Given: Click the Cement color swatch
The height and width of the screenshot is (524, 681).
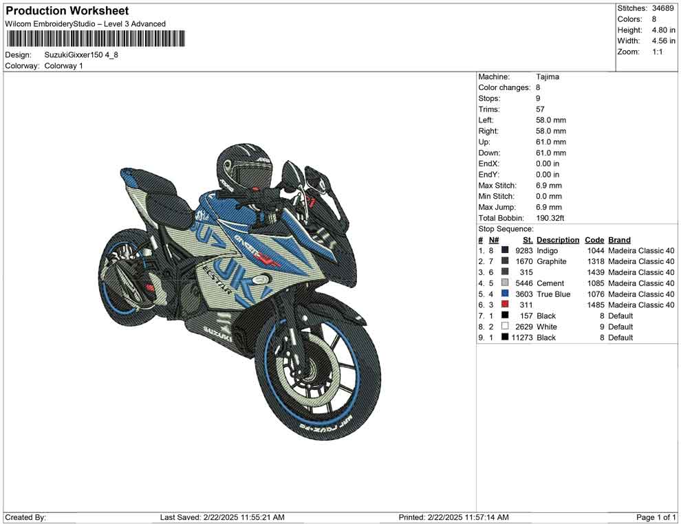Looking at the screenshot, I should pos(505,283).
